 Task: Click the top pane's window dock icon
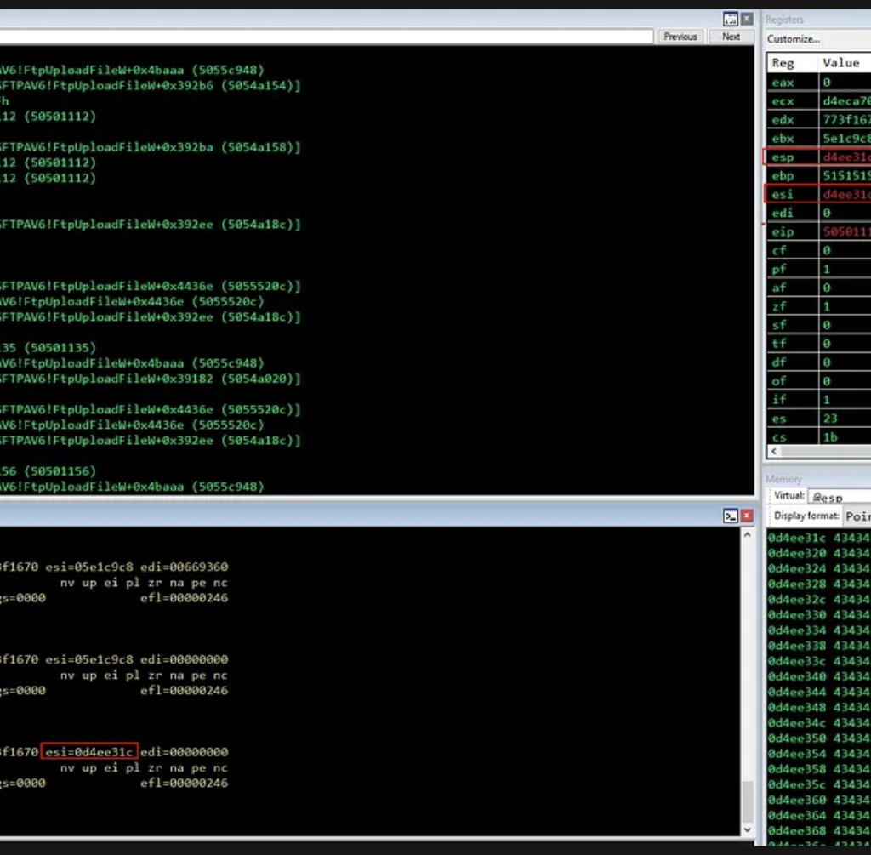tap(731, 19)
